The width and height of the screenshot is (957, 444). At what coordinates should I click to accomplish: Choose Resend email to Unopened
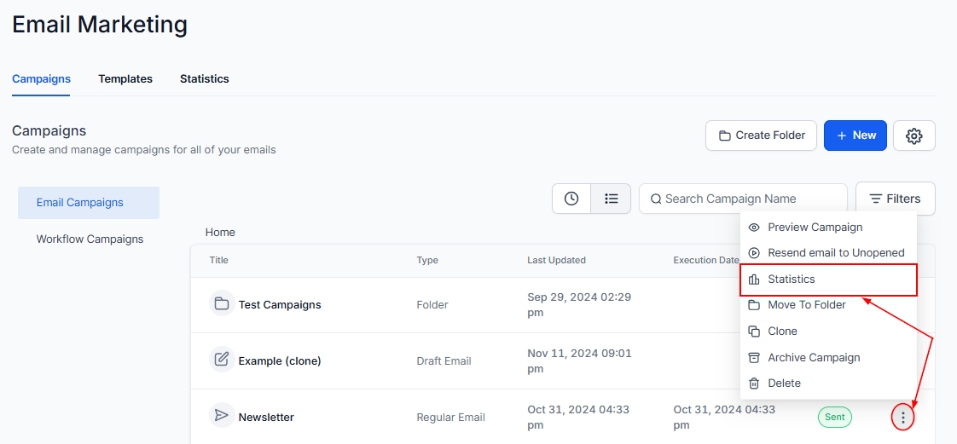pos(835,253)
